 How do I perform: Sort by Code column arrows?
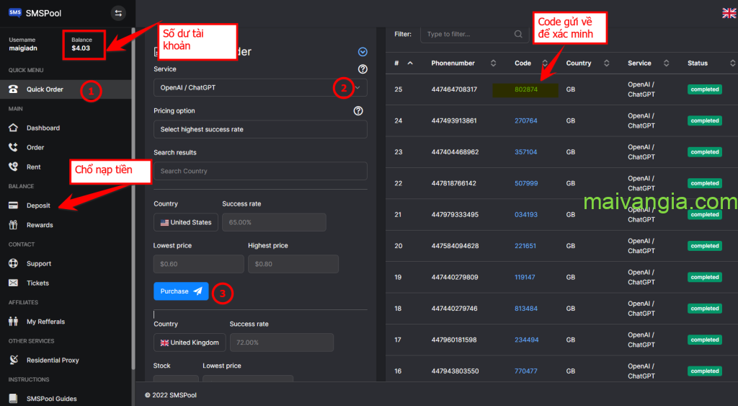click(545, 63)
